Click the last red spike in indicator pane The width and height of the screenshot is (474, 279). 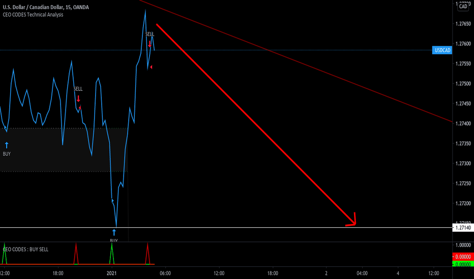147,253
